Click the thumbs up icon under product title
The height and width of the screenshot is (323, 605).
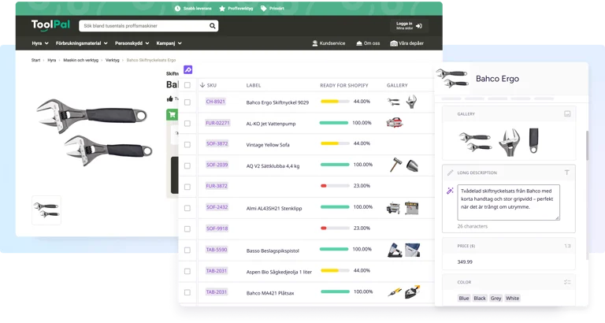click(x=170, y=98)
